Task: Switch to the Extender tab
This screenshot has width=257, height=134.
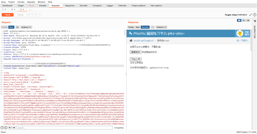Action: (122, 6)
